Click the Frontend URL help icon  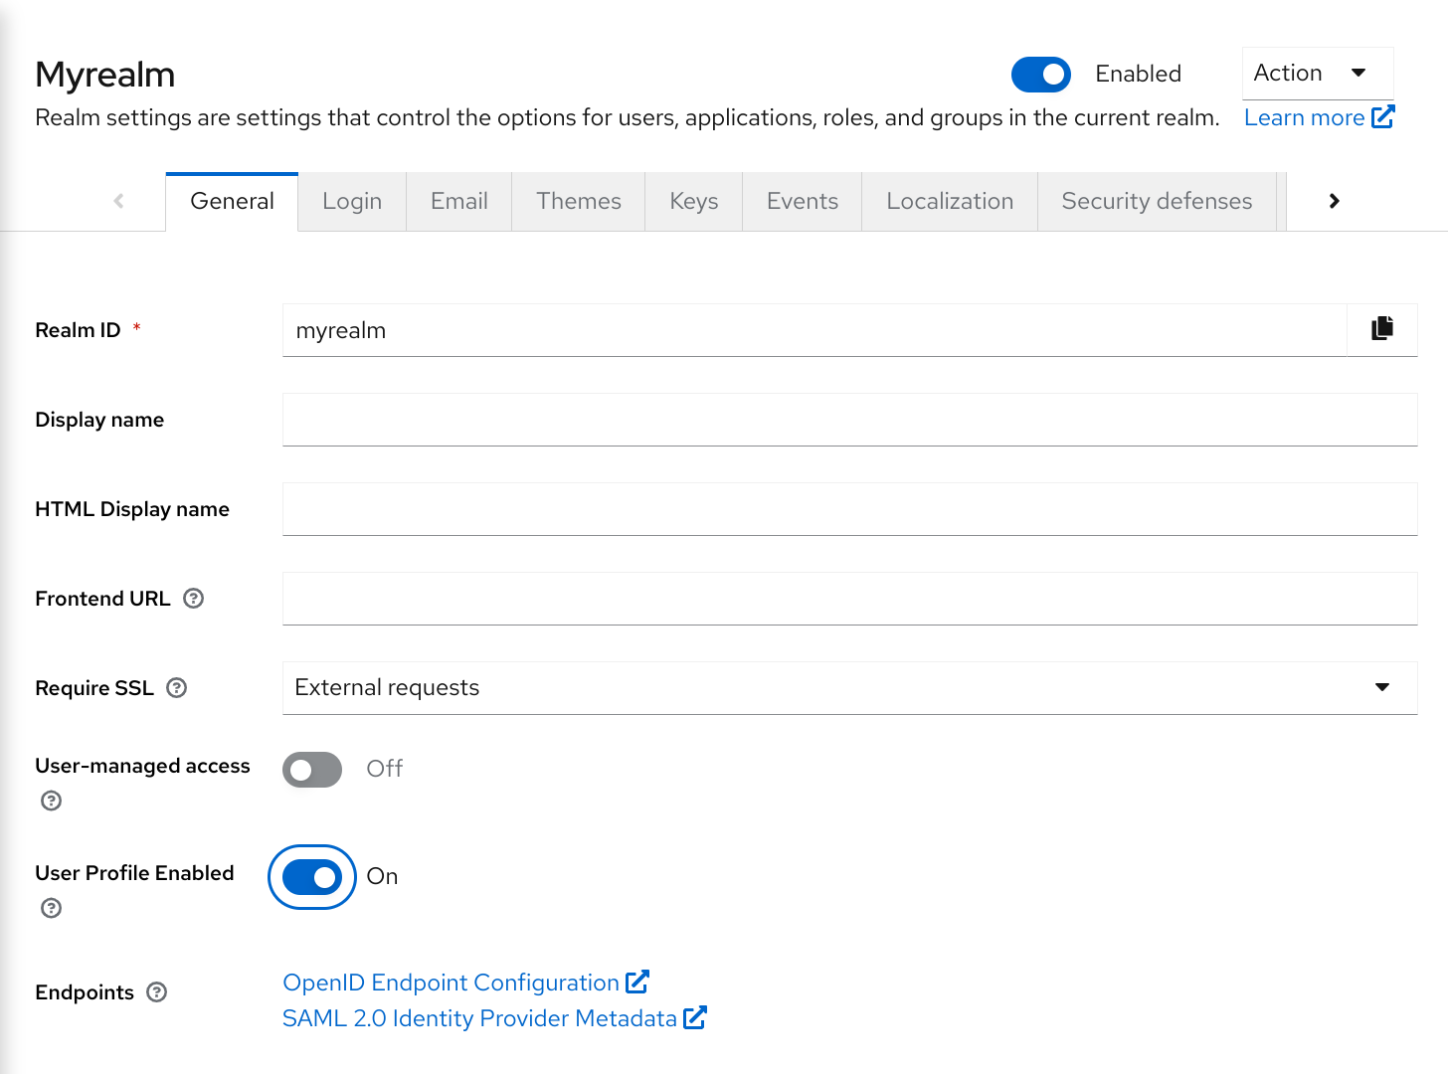pos(195,598)
